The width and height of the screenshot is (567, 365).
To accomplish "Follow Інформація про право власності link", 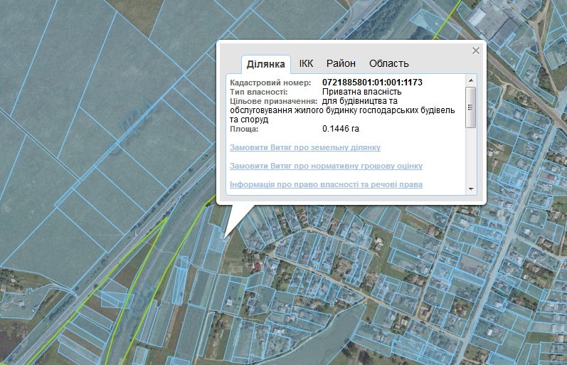I will point(326,184).
